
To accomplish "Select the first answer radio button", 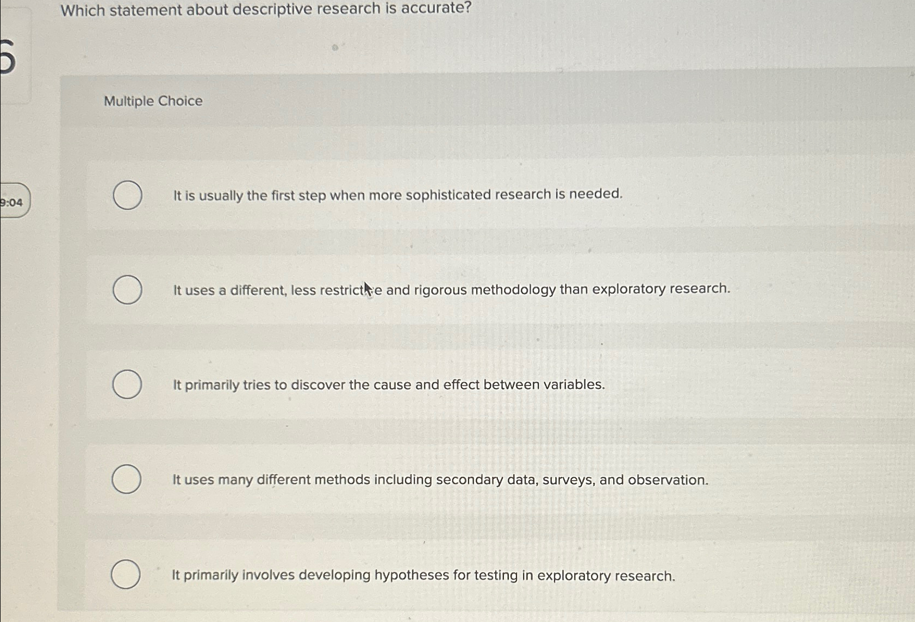I will click(127, 194).
